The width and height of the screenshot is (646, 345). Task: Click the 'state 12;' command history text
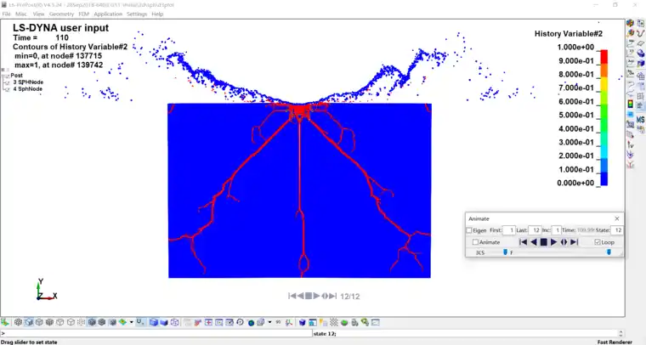(325, 333)
